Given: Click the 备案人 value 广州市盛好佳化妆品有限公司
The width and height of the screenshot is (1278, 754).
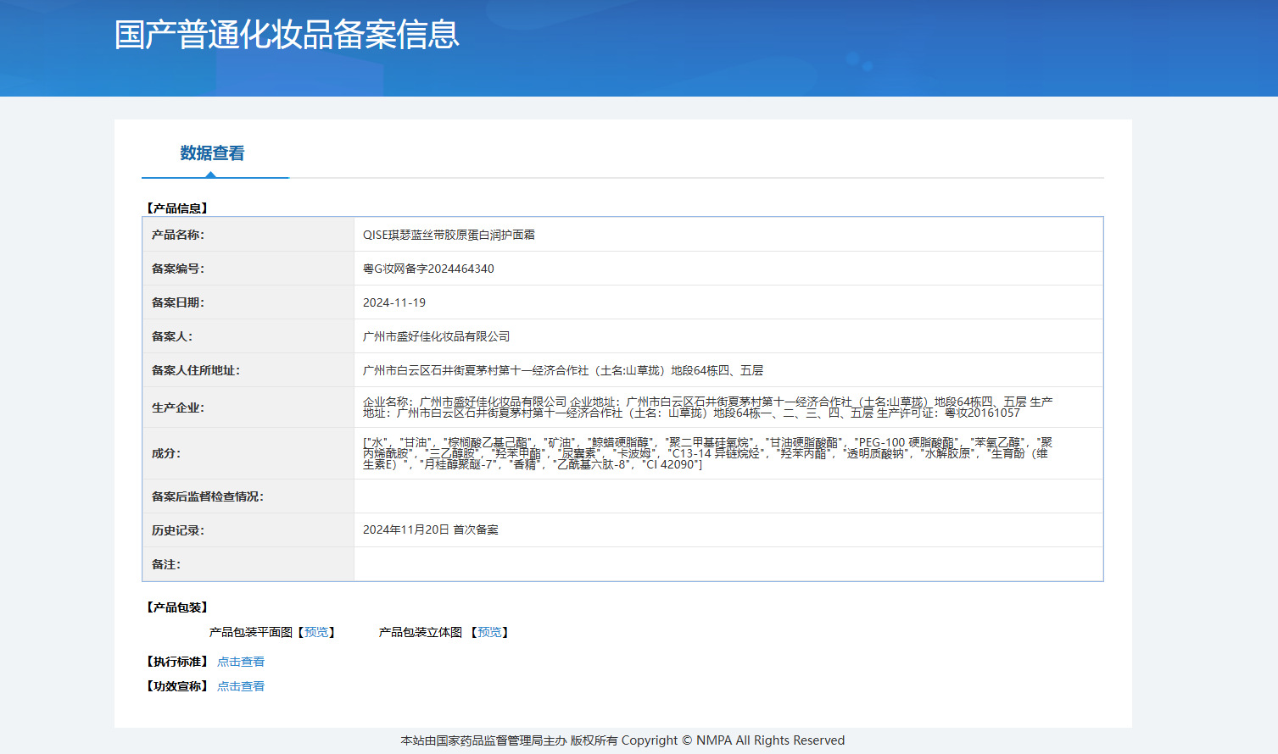Looking at the screenshot, I should click(x=436, y=336).
